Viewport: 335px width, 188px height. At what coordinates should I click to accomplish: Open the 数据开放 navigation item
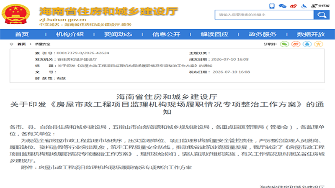311,34
